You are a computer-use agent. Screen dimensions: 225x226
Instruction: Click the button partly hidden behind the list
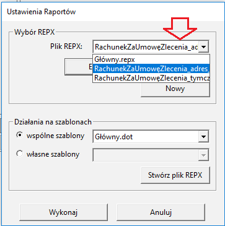tap(79, 67)
